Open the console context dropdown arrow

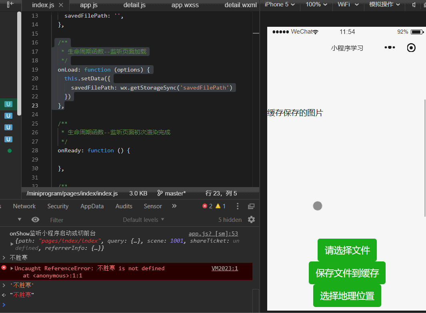pyautogui.click(x=19, y=219)
